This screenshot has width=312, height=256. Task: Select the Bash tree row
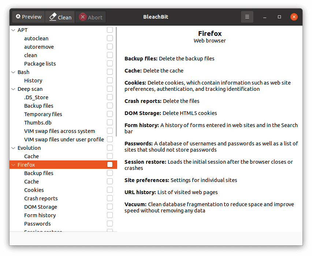tap(63, 72)
